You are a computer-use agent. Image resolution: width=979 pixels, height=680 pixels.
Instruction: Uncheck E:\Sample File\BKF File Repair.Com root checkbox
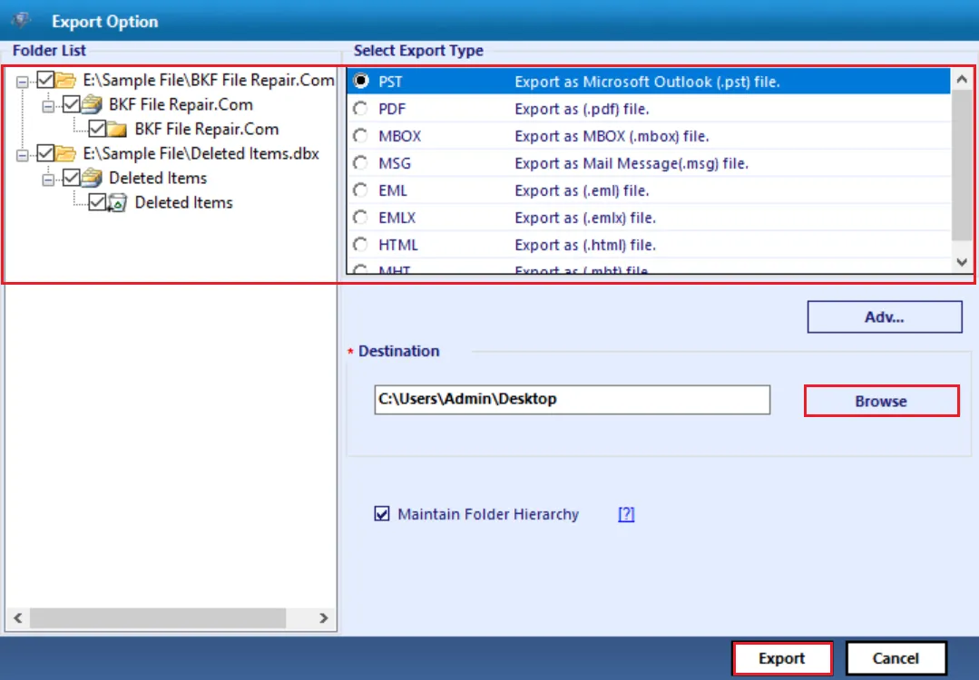click(45, 80)
